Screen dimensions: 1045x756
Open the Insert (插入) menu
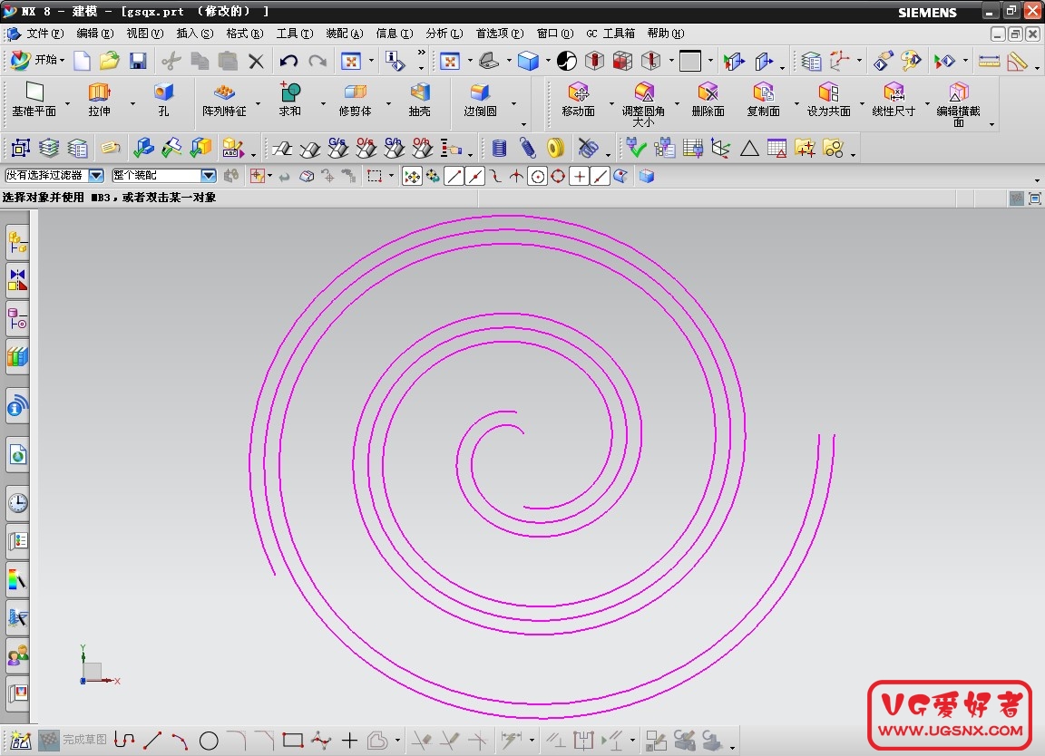click(194, 34)
